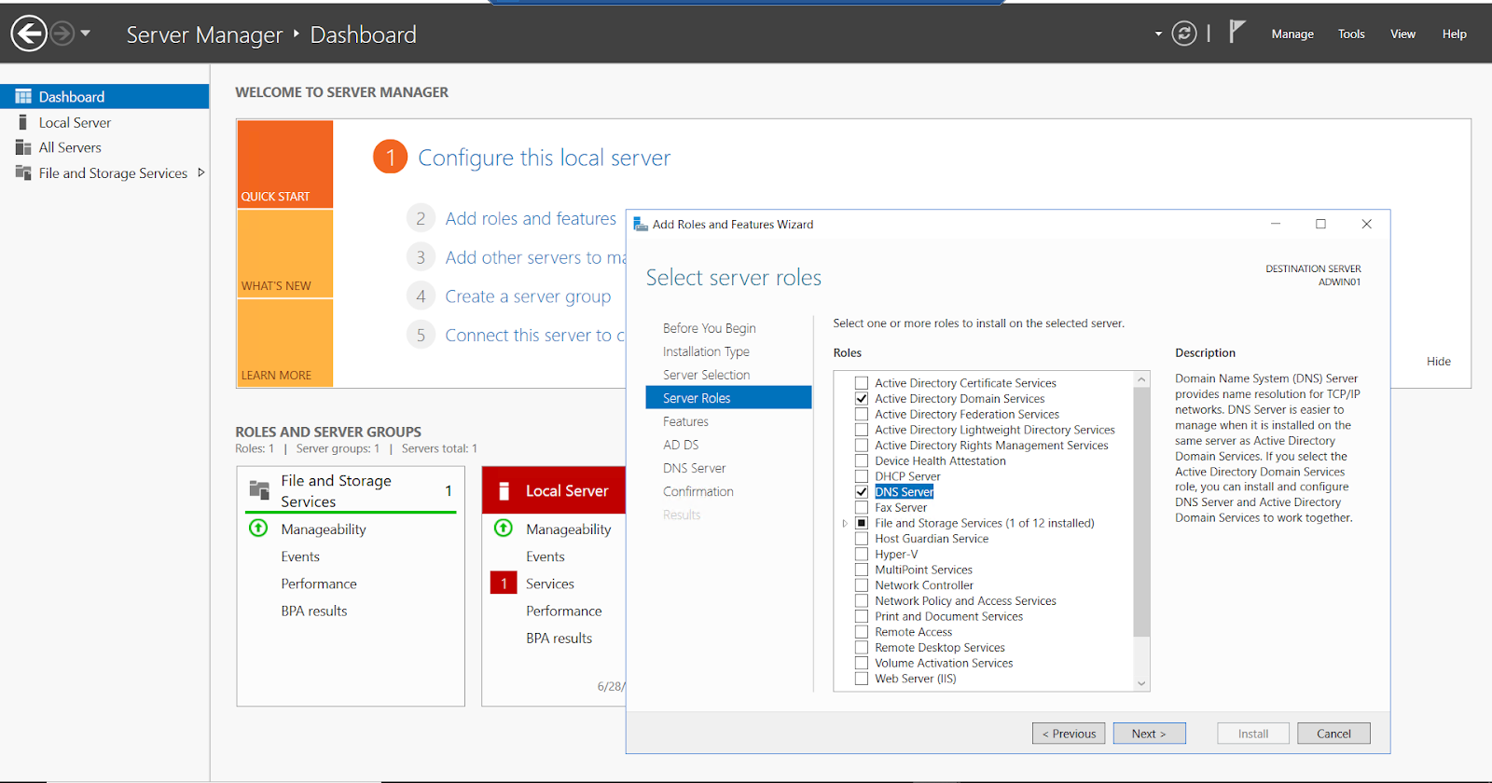
Task: Hide the welcome panel
Action: [x=1439, y=362]
